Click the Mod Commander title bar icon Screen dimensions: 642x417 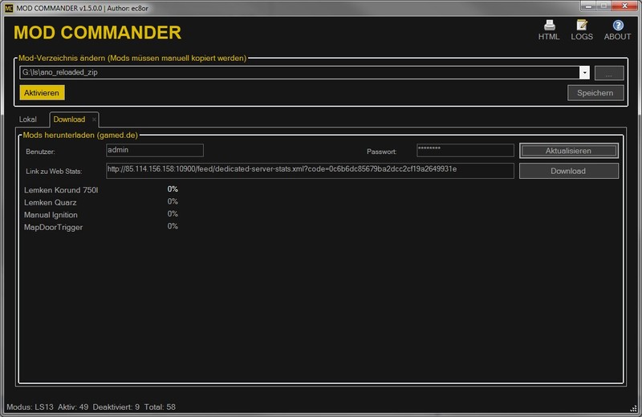[x=8, y=6]
